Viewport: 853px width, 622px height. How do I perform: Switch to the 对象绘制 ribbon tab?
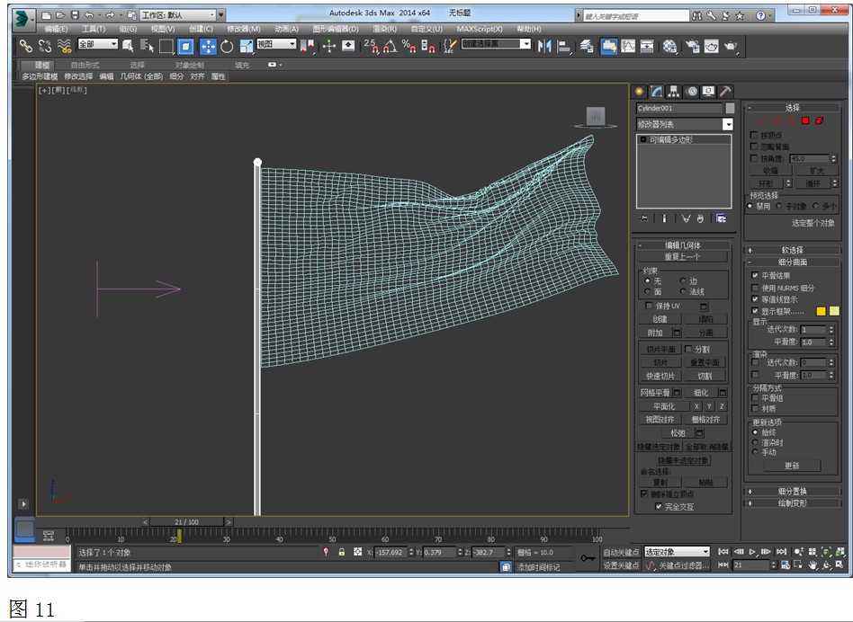pos(189,66)
